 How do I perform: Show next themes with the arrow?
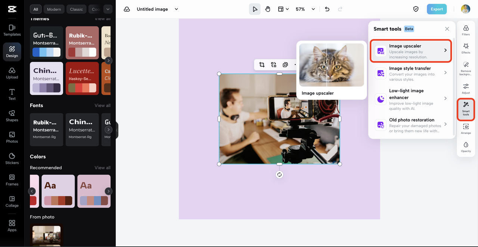click(108, 60)
